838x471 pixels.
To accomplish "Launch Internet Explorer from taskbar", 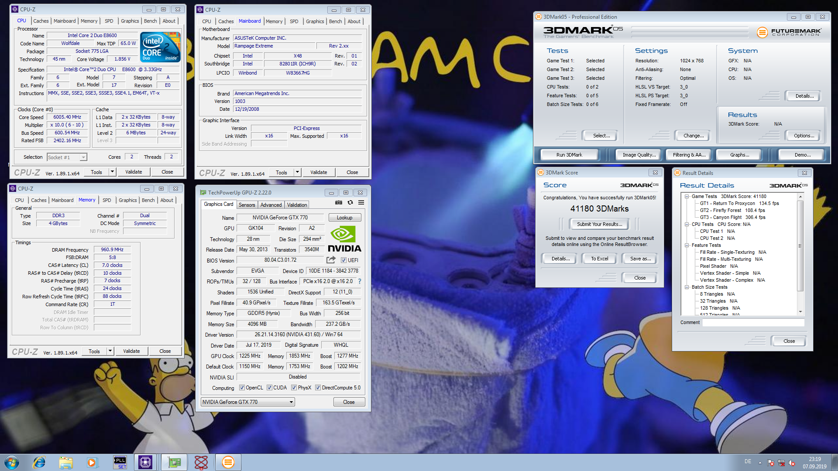I will click(39, 462).
